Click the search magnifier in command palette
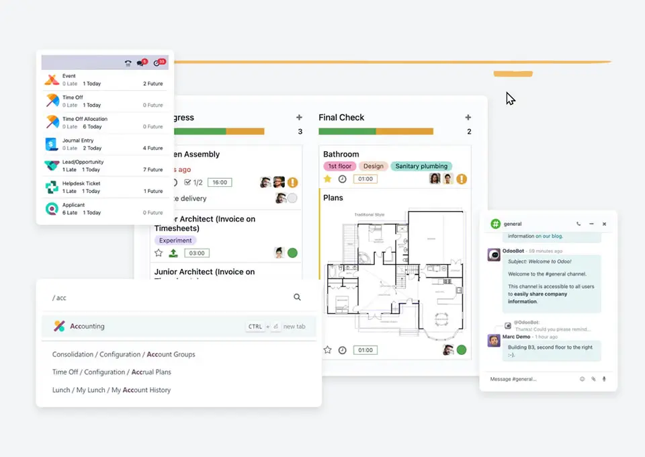The image size is (645, 457). click(x=297, y=297)
